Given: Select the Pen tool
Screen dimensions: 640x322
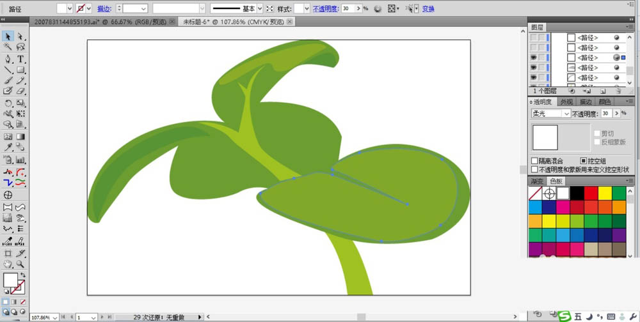Looking at the screenshot, I should coord(7,59).
